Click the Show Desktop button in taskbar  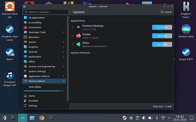tap(191, 118)
